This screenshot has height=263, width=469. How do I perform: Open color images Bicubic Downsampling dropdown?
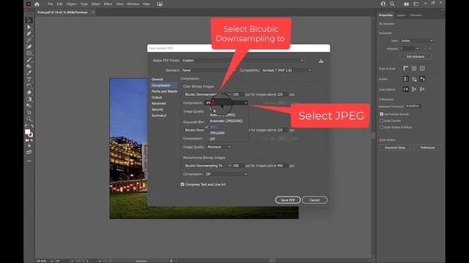click(x=207, y=94)
